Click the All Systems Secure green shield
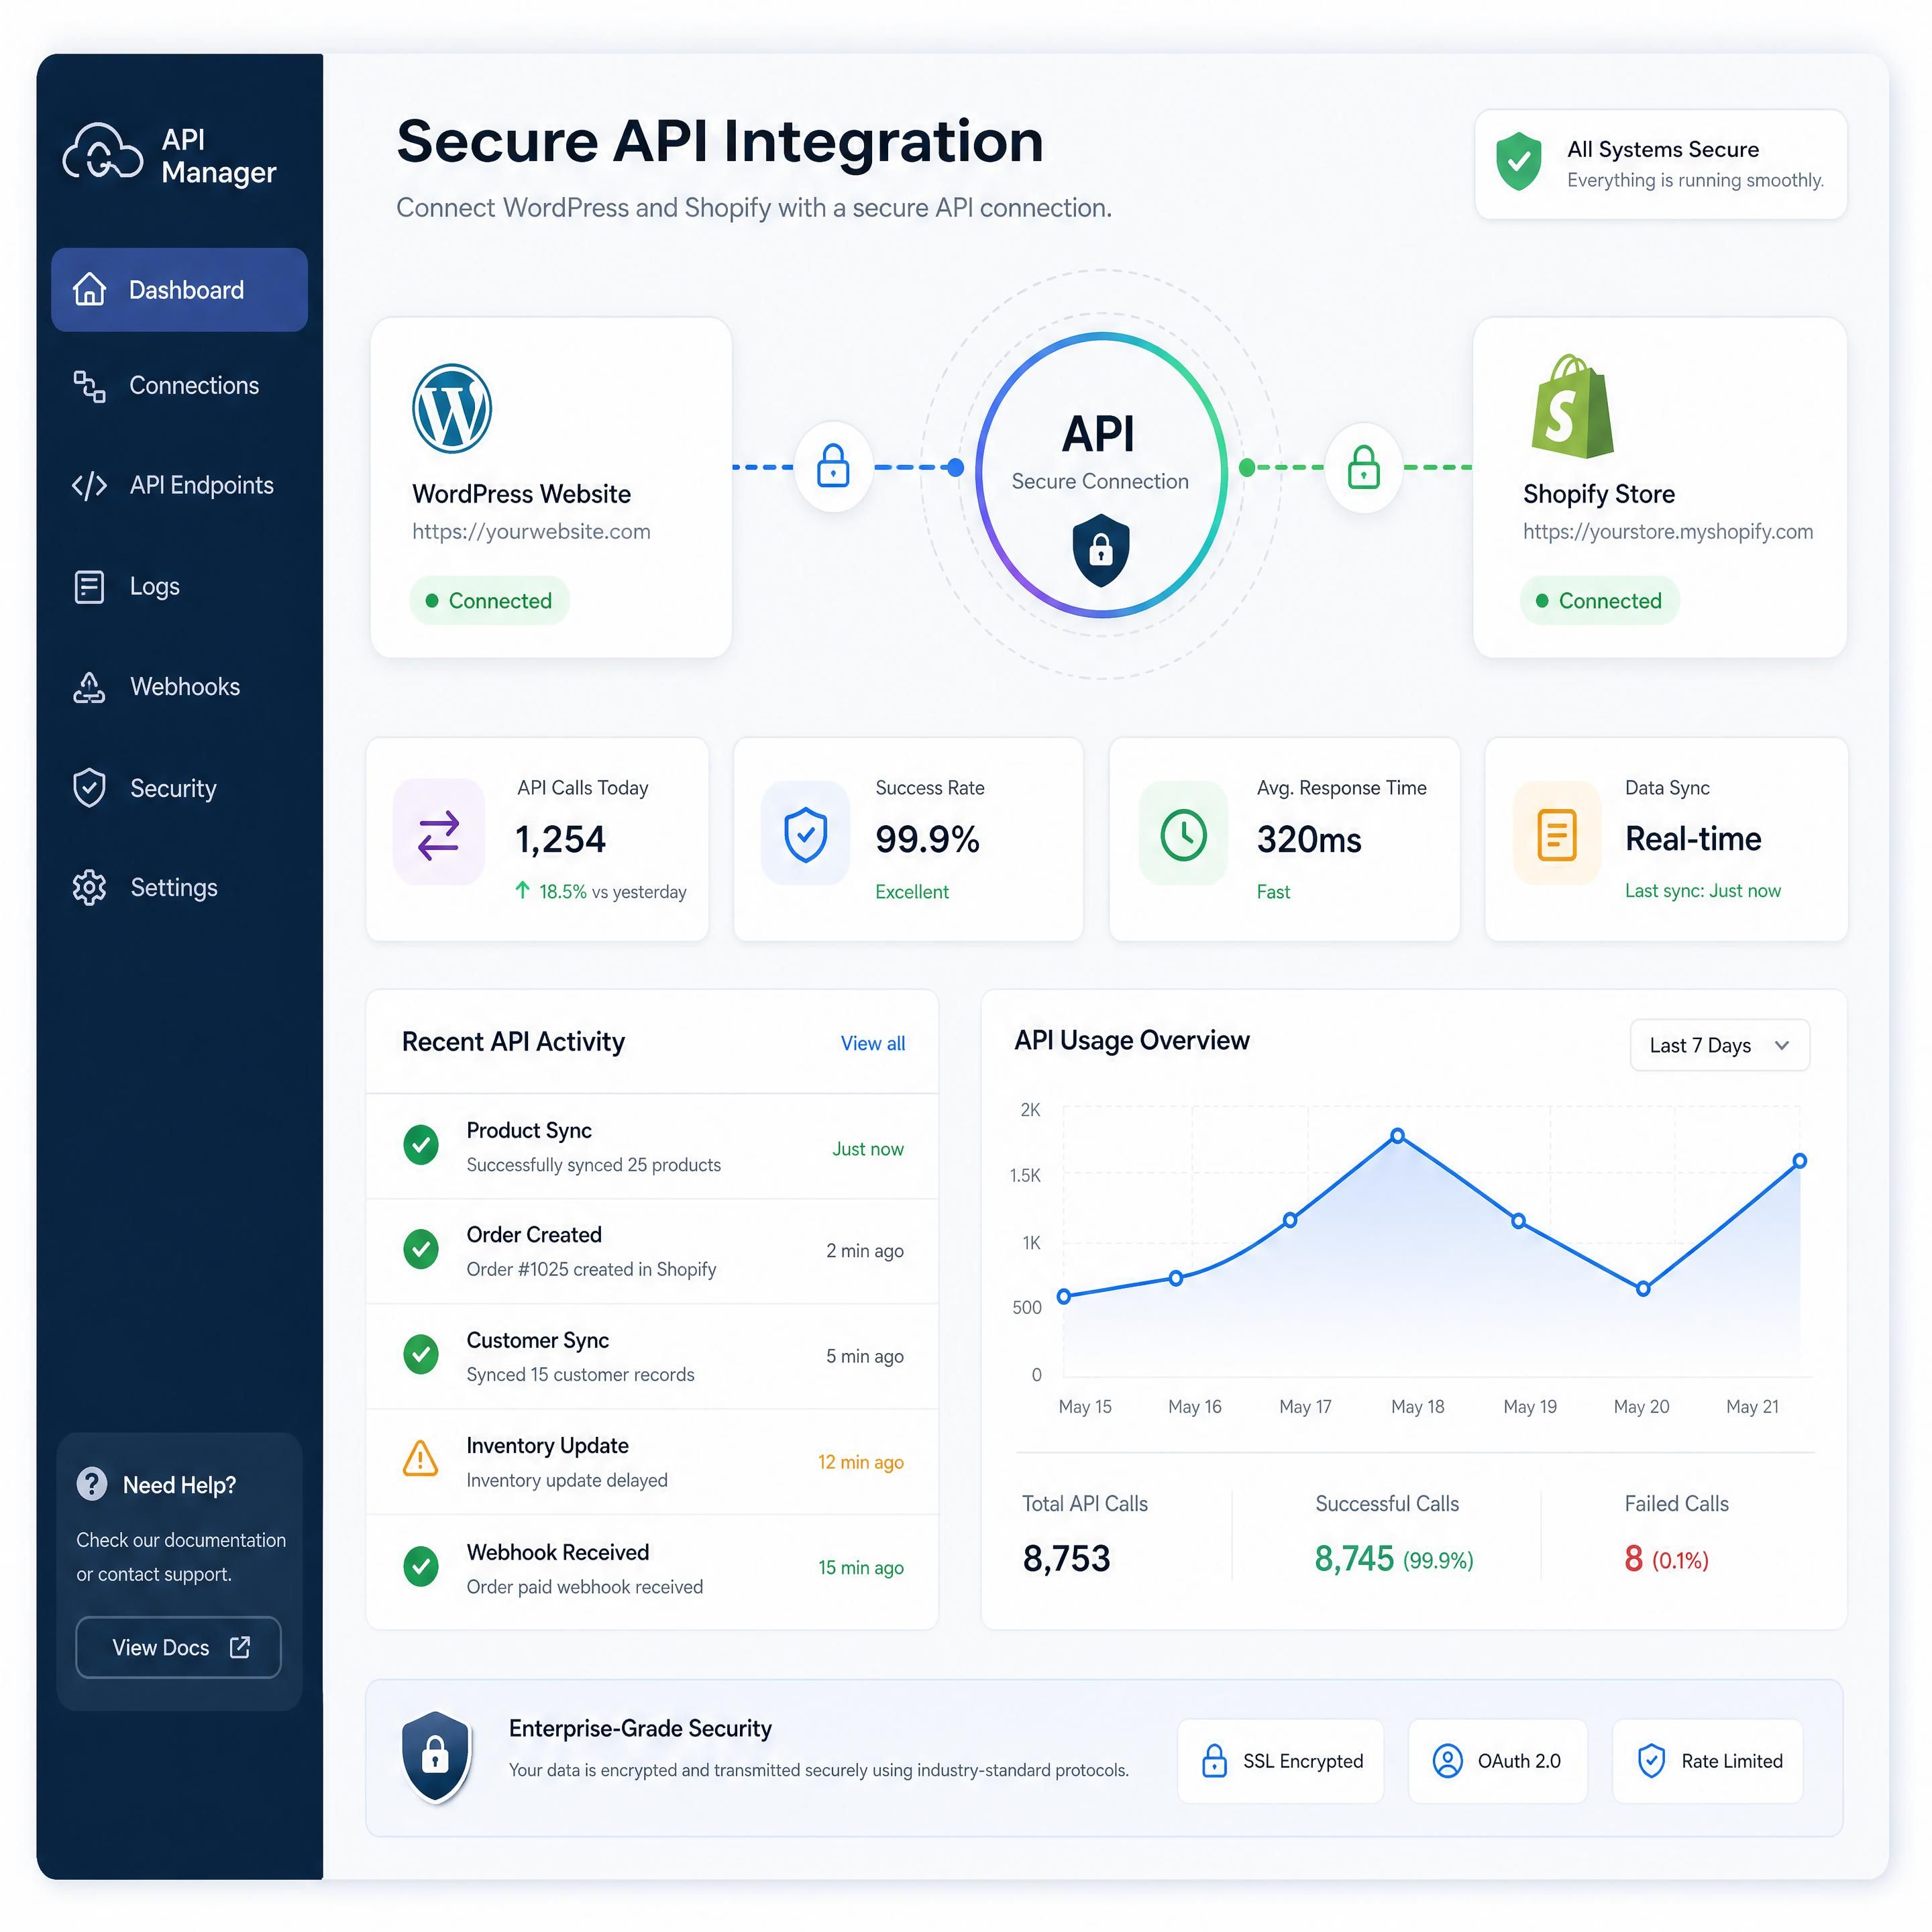Image resolution: width=1932 pixels, height=1932 pixels. 1518,162
